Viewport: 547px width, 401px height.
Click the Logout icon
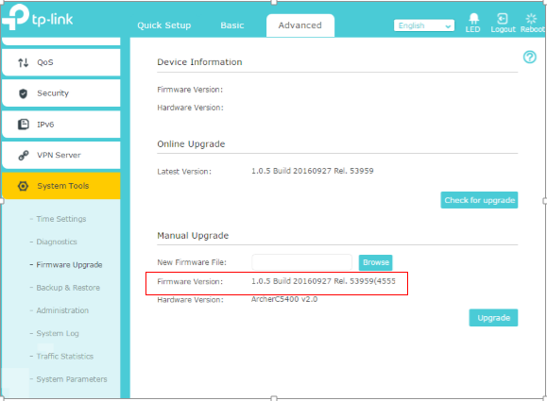[502, 19]
